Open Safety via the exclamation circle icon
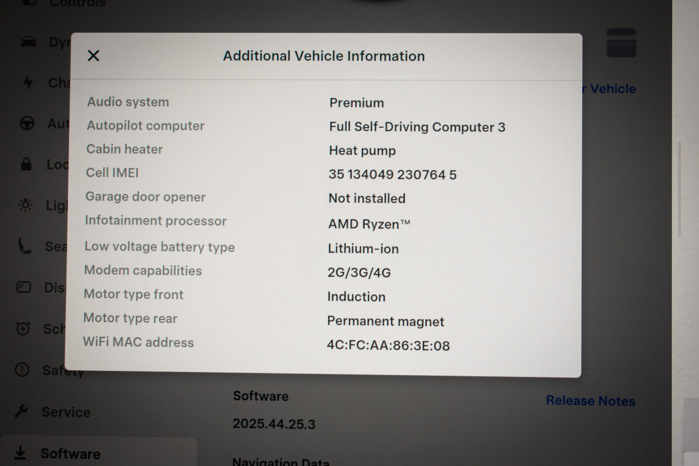This screenshot has width=699, height=466. (22, 370)
